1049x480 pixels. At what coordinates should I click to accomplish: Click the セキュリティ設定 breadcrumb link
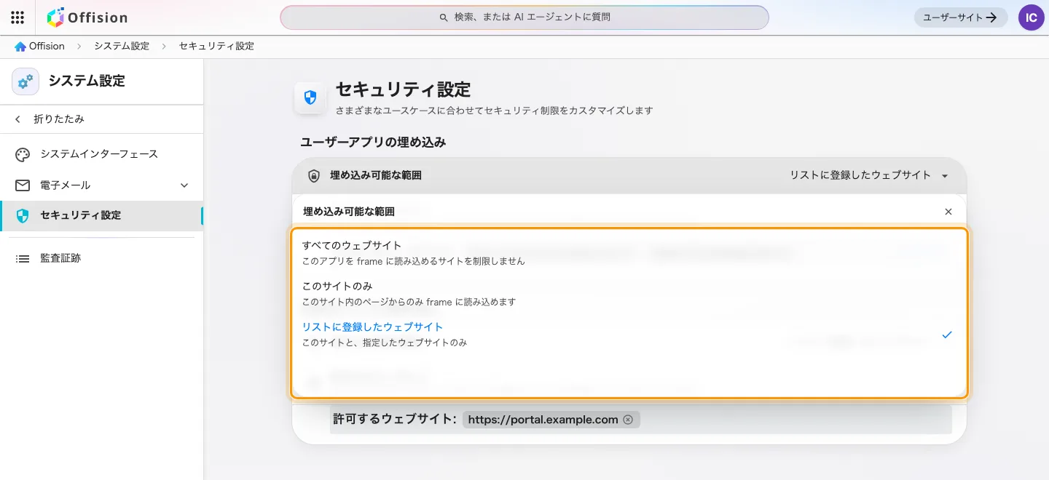(216, 47)
